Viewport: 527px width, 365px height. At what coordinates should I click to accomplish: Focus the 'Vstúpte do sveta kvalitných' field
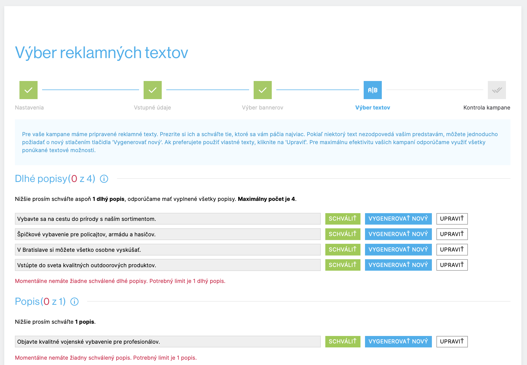point(168,265)
